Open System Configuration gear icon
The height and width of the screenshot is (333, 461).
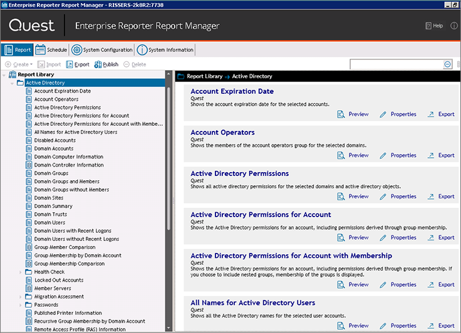[x=77, y=49]
